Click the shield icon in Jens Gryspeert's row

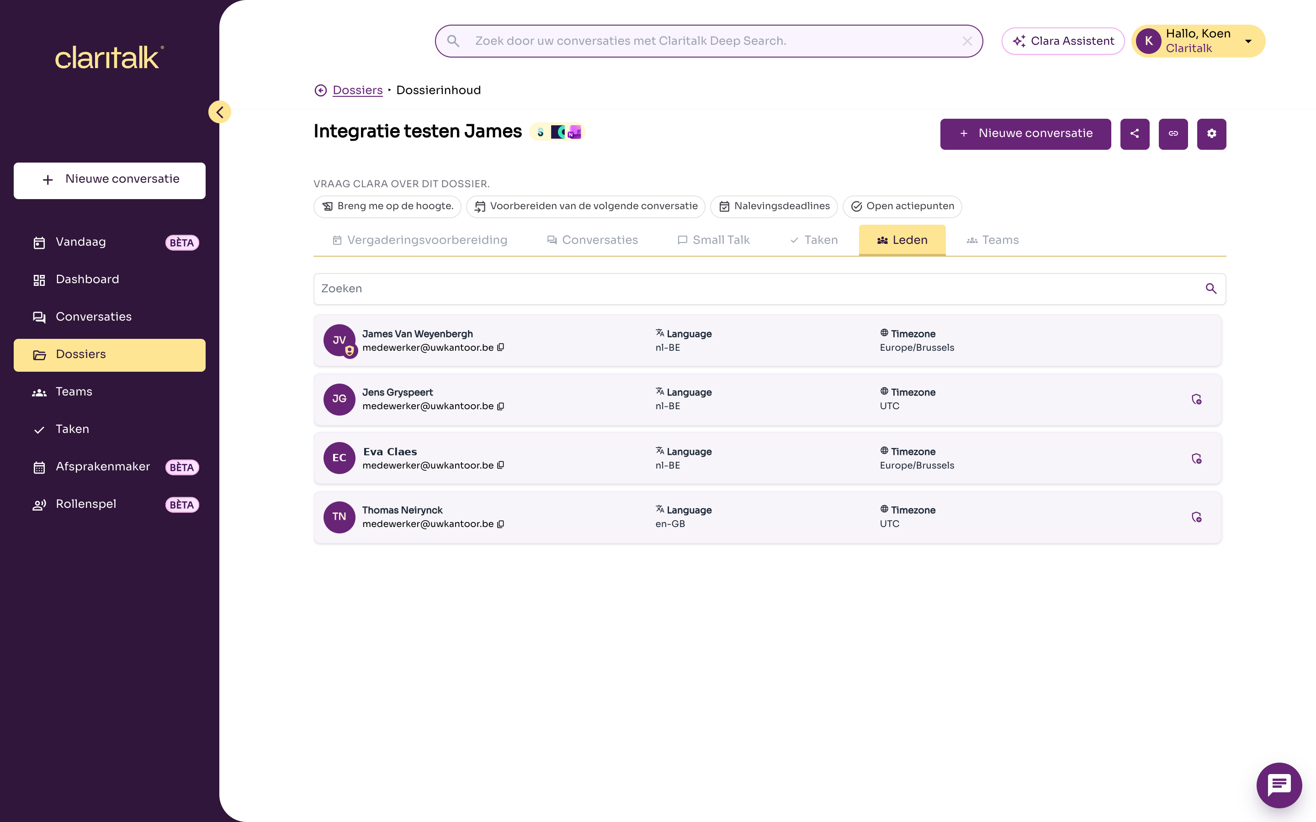click(x=1196, y=400)
